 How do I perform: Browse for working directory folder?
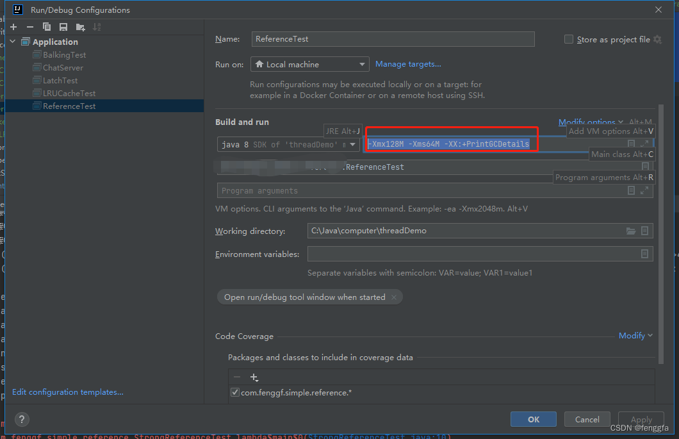click(631, 231)
